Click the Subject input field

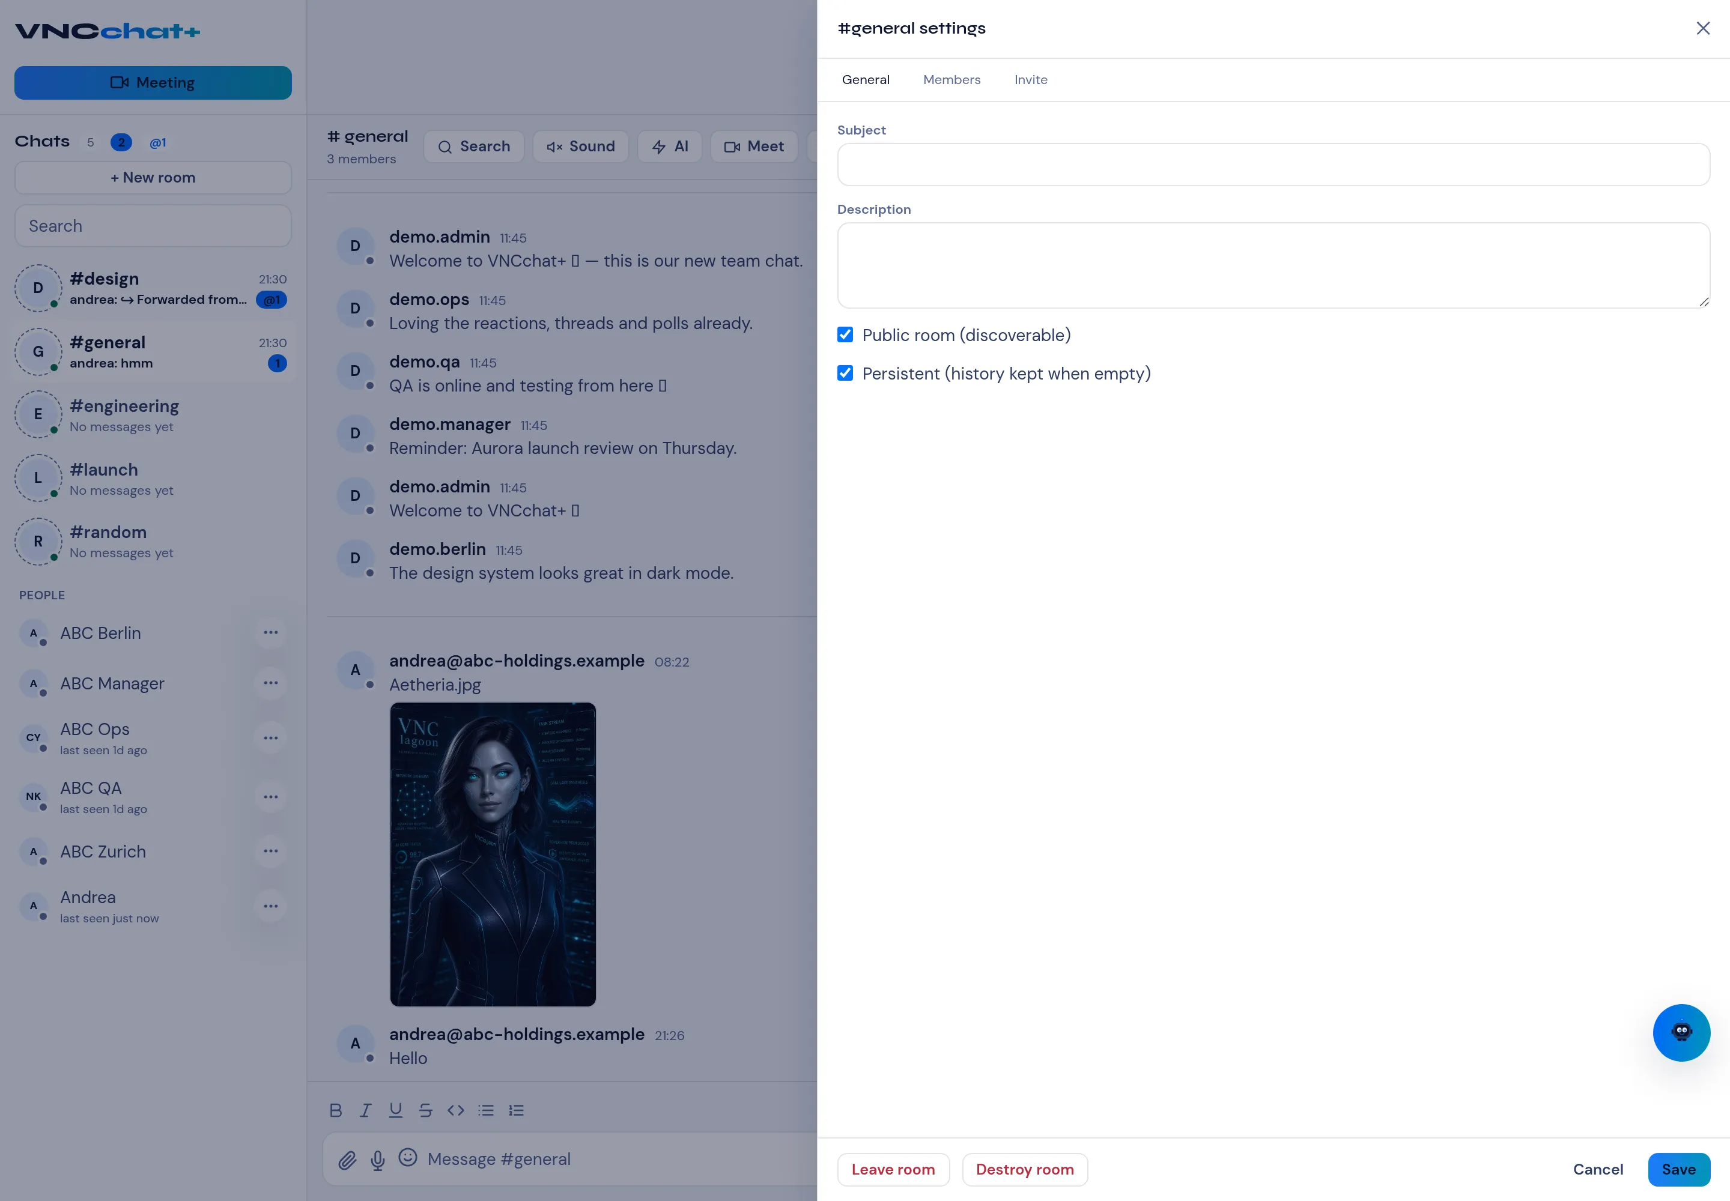click(1273, 165)
